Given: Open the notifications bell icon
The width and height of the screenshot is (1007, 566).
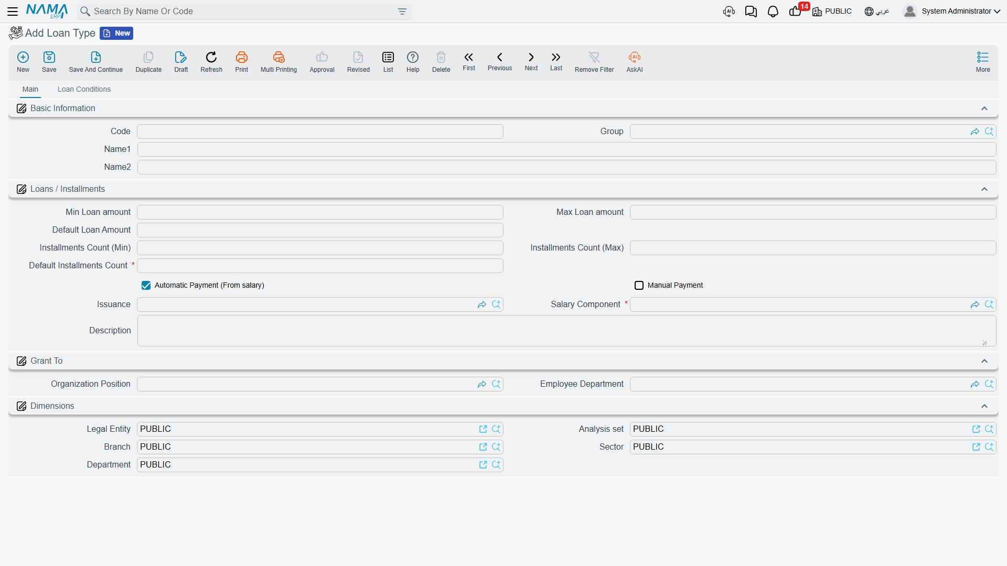Looking at the screenshot, I should point(773,12).
